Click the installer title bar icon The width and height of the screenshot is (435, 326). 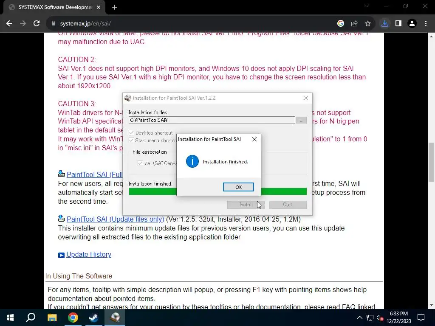127,98
